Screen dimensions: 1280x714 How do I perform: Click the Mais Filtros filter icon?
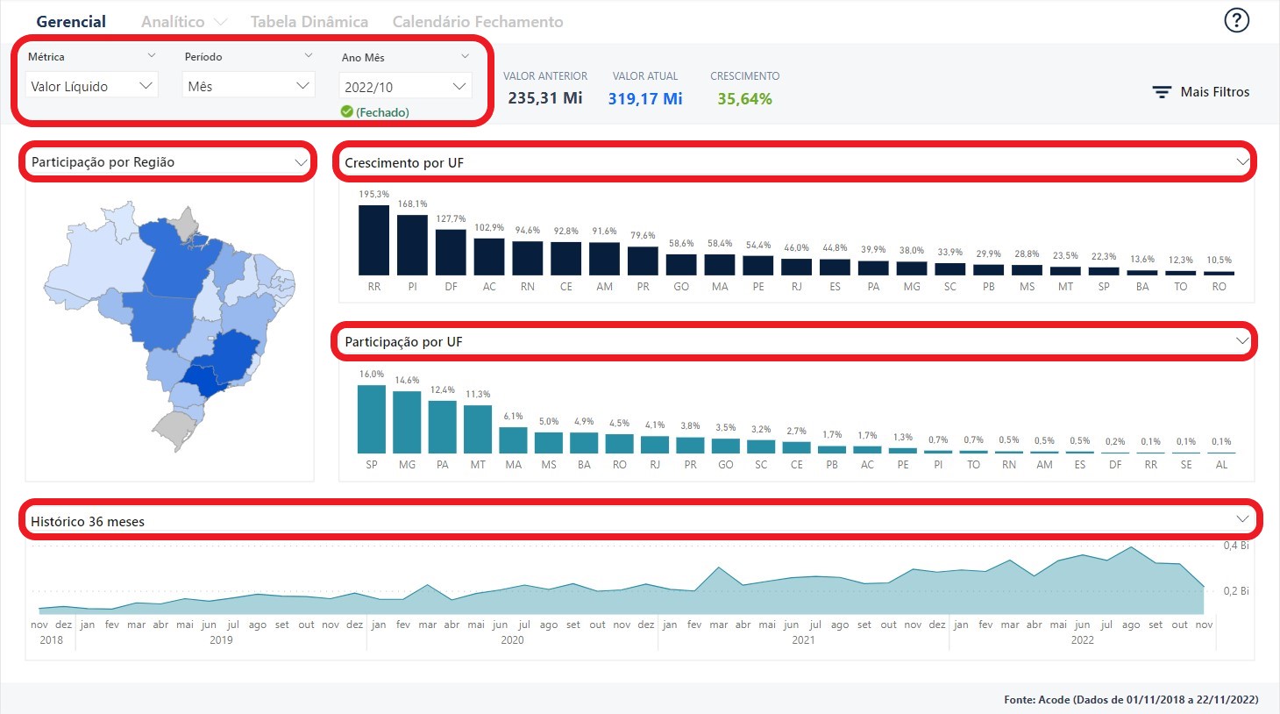pyautogui.click(x=1162, y=92)
